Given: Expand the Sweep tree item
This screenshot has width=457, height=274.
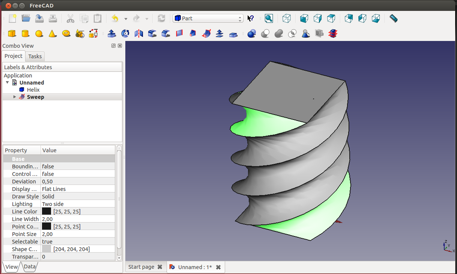Looking at the screenshot, I should (15, 97).
